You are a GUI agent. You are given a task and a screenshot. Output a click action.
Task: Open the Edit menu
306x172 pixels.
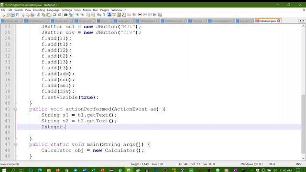[x=10, y=10]
